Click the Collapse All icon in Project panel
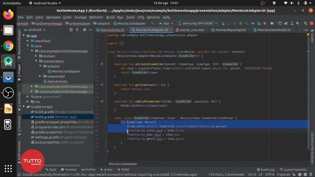The image size is (315, 177). tap(77, 29)
